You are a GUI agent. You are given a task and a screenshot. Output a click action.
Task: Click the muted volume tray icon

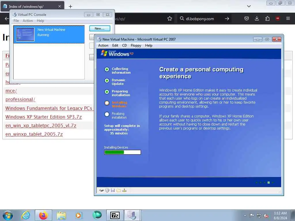pyautogui.click(x=266, y=216)
